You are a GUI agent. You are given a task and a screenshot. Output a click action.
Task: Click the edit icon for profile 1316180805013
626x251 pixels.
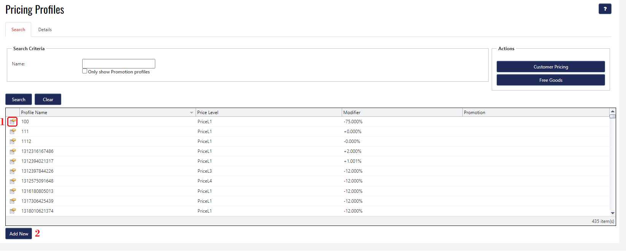pyautogui.click(x=13, y=191)
